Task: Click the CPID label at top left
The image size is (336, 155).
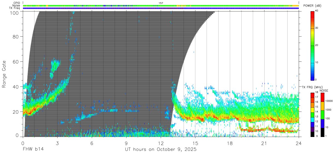Action: [x=17, y=3]
